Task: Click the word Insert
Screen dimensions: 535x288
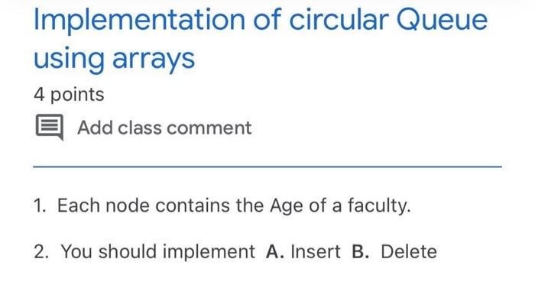Action: pyautogui.click(x=316, y=252)
